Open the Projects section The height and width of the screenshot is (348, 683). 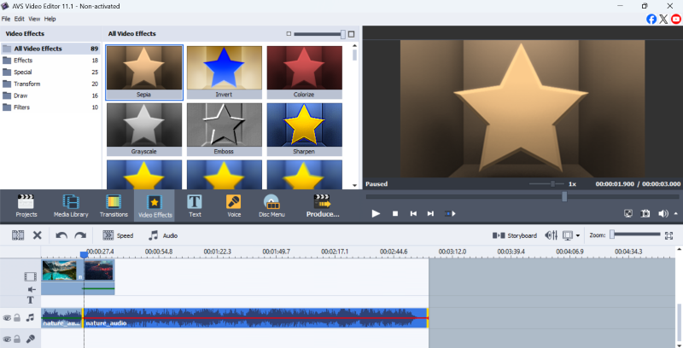[x=26, y=206]
